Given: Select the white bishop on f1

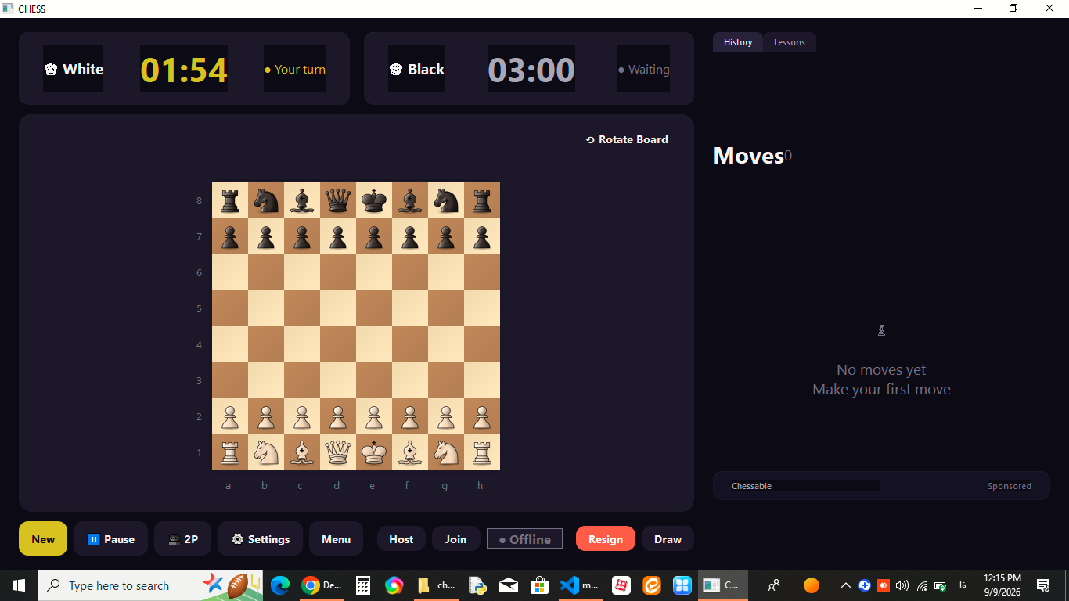Looking at the screenshot, I should coord(410,452).
